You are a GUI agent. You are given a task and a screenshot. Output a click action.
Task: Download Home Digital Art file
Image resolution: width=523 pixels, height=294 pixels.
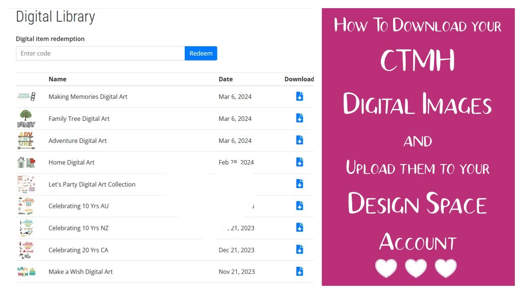tap(299, 162)
